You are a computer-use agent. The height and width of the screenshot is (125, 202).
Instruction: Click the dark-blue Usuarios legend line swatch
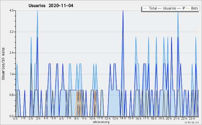tap(160, 8)
